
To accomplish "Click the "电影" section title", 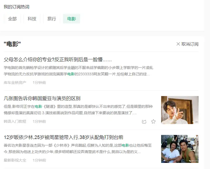I will [12, 44].
